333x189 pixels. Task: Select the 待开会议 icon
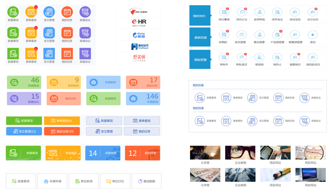[277, 13]
